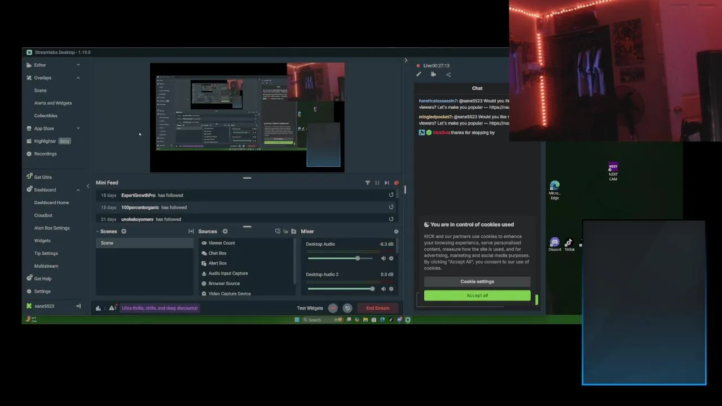Open Cookie settings in the cookie dialog
Viewport: 722px width, 406px height.
click(477, 281)
